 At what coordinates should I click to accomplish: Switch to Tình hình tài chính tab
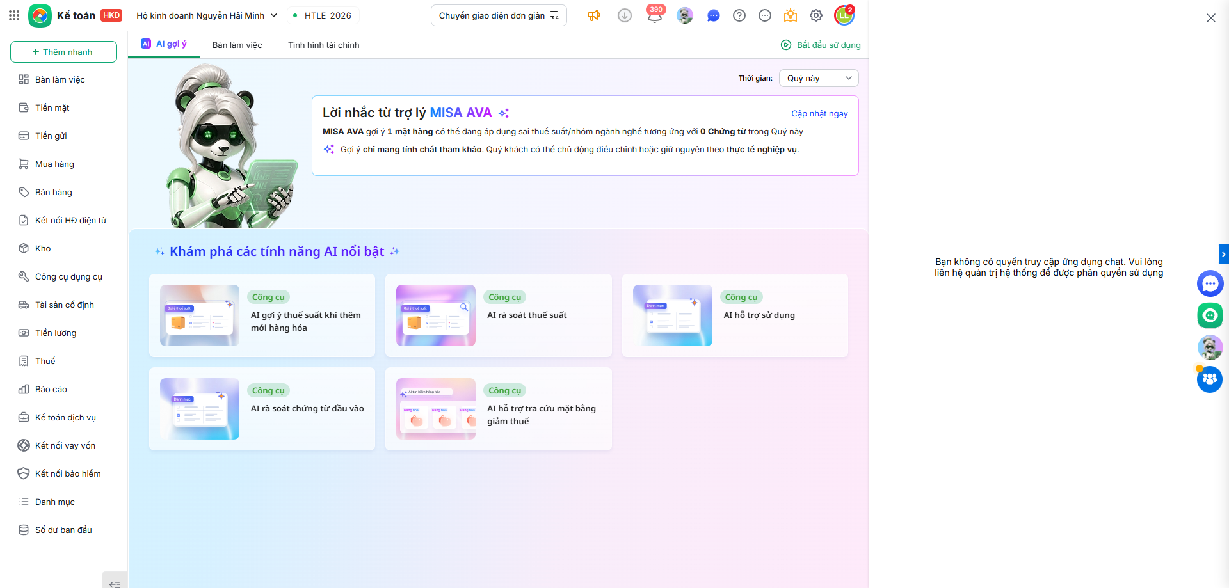[x=324, y=45]
